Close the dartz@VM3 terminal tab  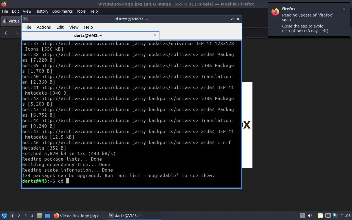point(155,35)
